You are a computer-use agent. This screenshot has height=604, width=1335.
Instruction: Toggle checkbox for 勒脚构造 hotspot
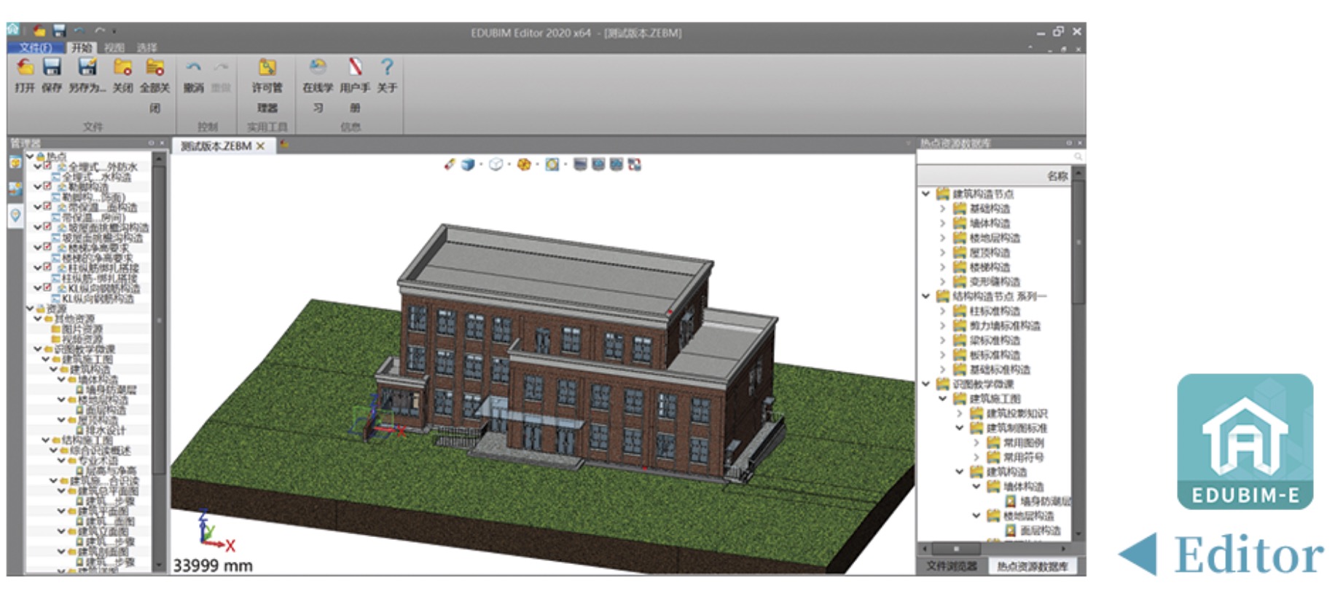tap(47, 186)
